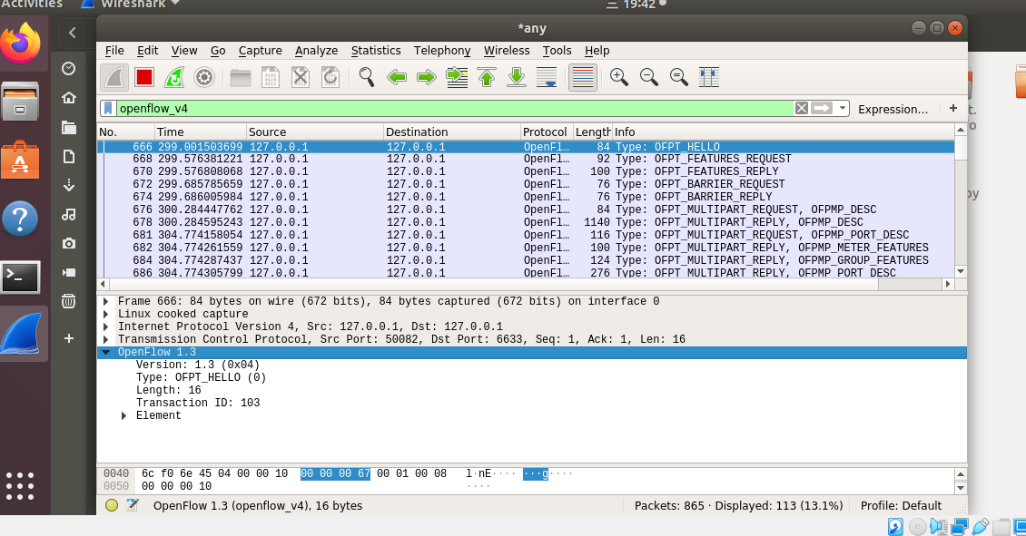Open the Capture menu
The width and height of the screenshot is (1026, 536).
[260, 50]
